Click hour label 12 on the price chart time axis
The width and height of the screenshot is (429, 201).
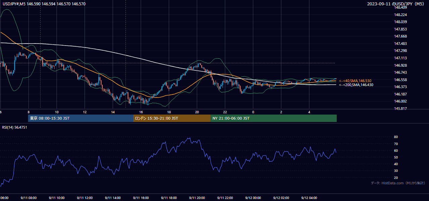pyautogui.click(x=85, y=112)
